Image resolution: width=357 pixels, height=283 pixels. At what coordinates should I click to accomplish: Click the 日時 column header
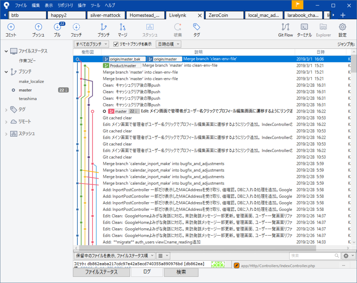pyautogui.click(x=320, y=52)
